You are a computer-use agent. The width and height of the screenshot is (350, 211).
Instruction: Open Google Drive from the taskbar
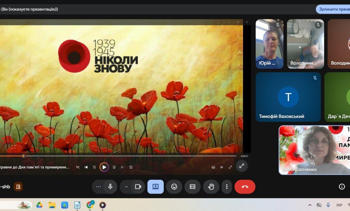click(39, 205)
